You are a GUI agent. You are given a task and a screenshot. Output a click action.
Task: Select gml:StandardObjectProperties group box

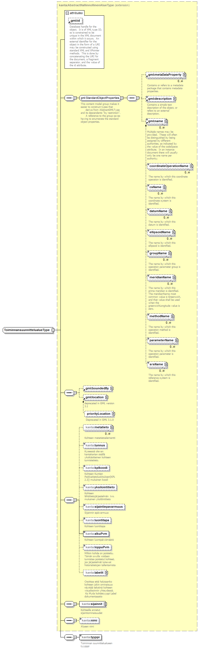100,98
